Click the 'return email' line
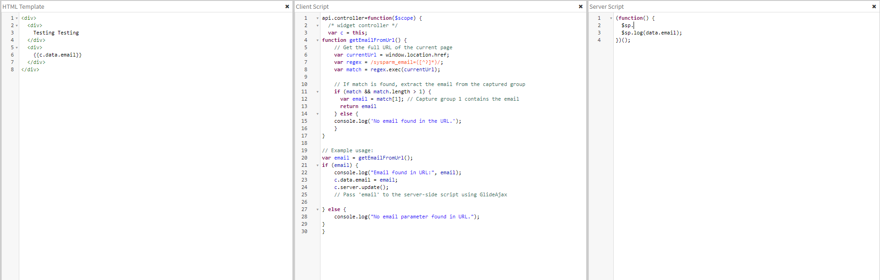Image resolution: width=880 pixels, height=280 pixels. point(358,106)
